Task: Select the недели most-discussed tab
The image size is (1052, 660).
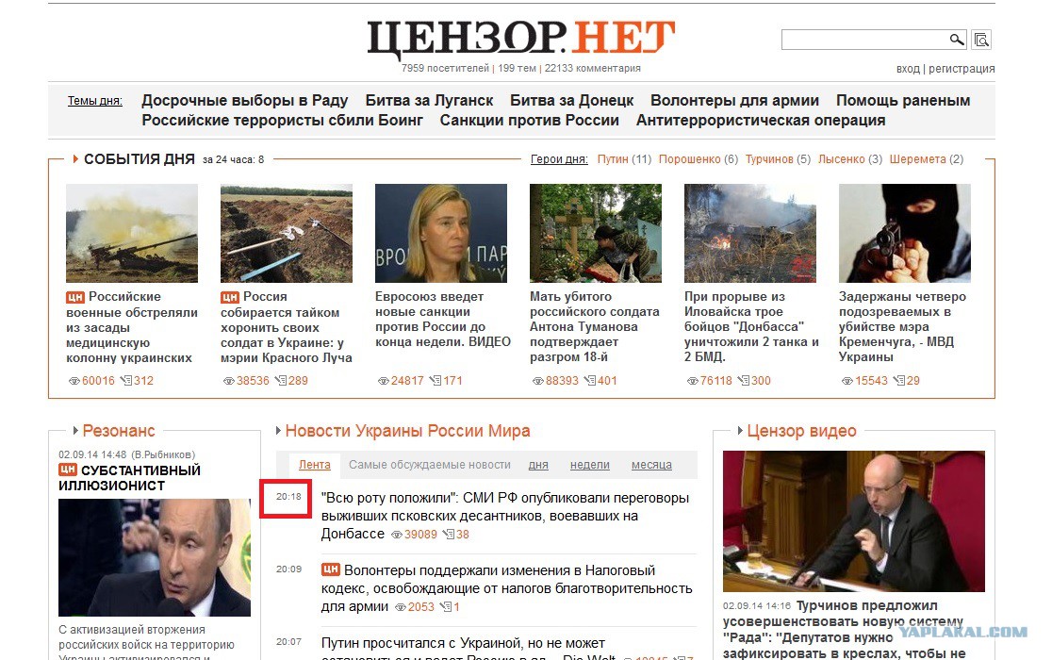Action: point(590,464)
